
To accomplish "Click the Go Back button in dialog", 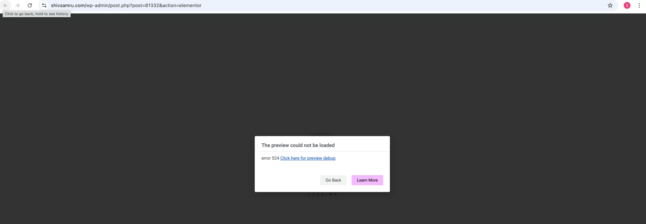I will click(333, 180).
